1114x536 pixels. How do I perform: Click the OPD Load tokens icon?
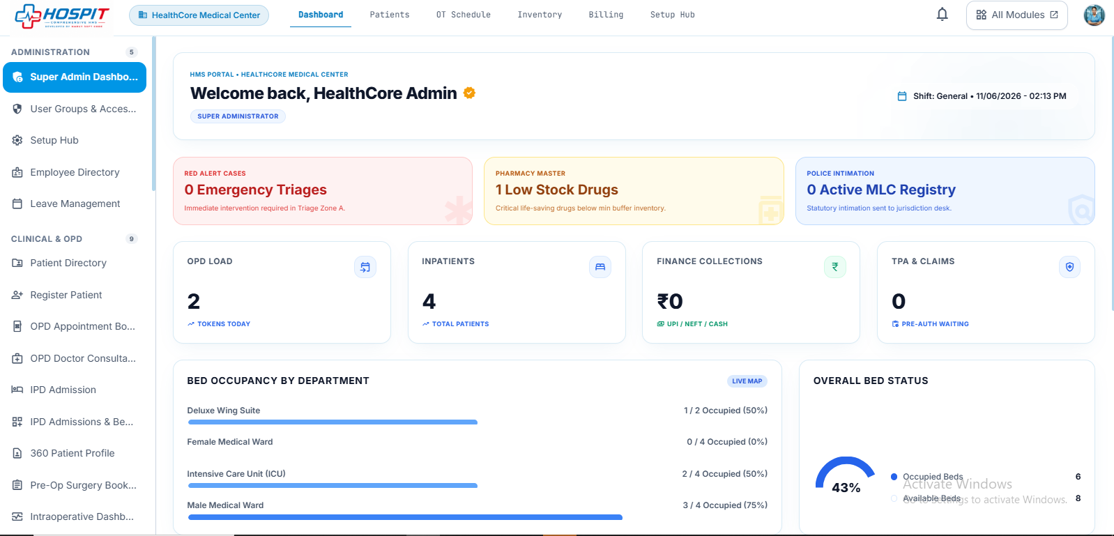365,267
